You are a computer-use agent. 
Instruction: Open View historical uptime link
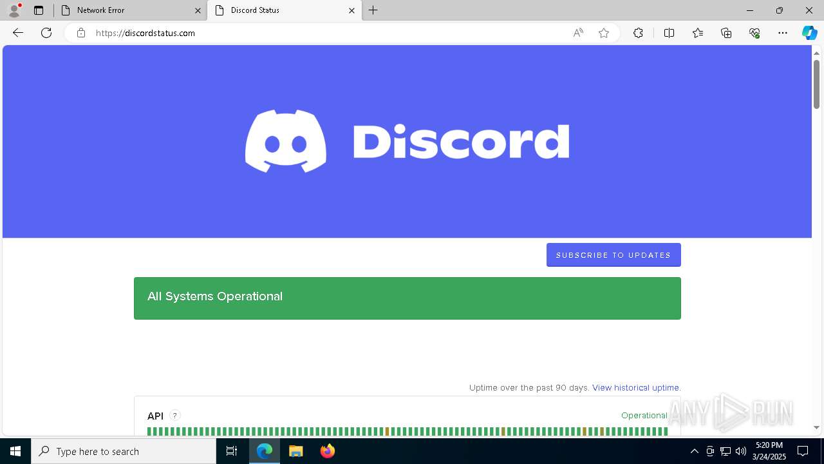(x=635, y=387)
